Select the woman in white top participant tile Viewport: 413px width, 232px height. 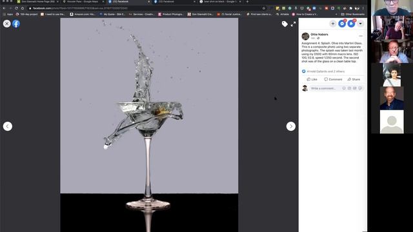coord(392,75)
